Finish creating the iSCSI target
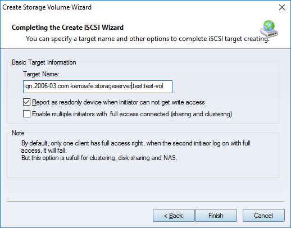291x228 pixels. (216, 216)
